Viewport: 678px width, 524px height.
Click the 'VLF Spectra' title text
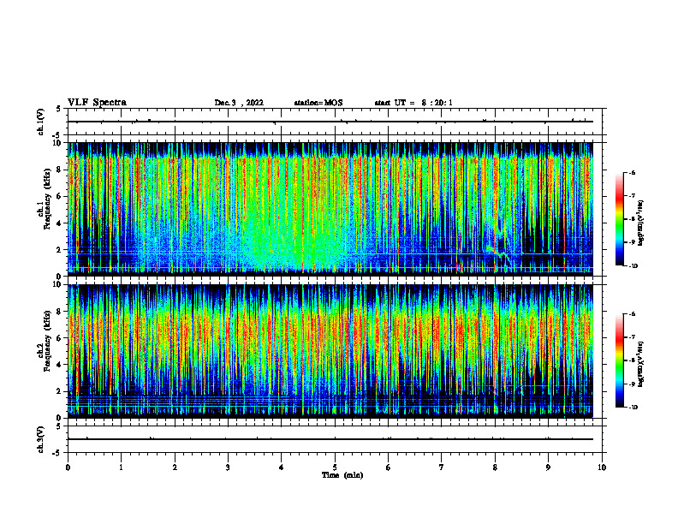click(x=97, y=103)
